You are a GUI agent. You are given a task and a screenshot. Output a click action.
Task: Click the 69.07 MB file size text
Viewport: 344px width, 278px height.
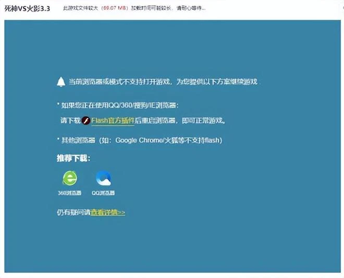[x=115, y=8]
